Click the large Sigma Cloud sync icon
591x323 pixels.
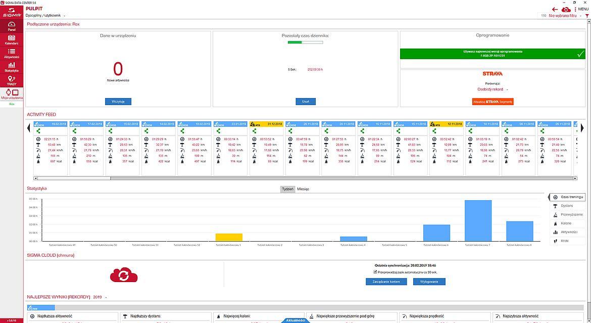point(124,275)
